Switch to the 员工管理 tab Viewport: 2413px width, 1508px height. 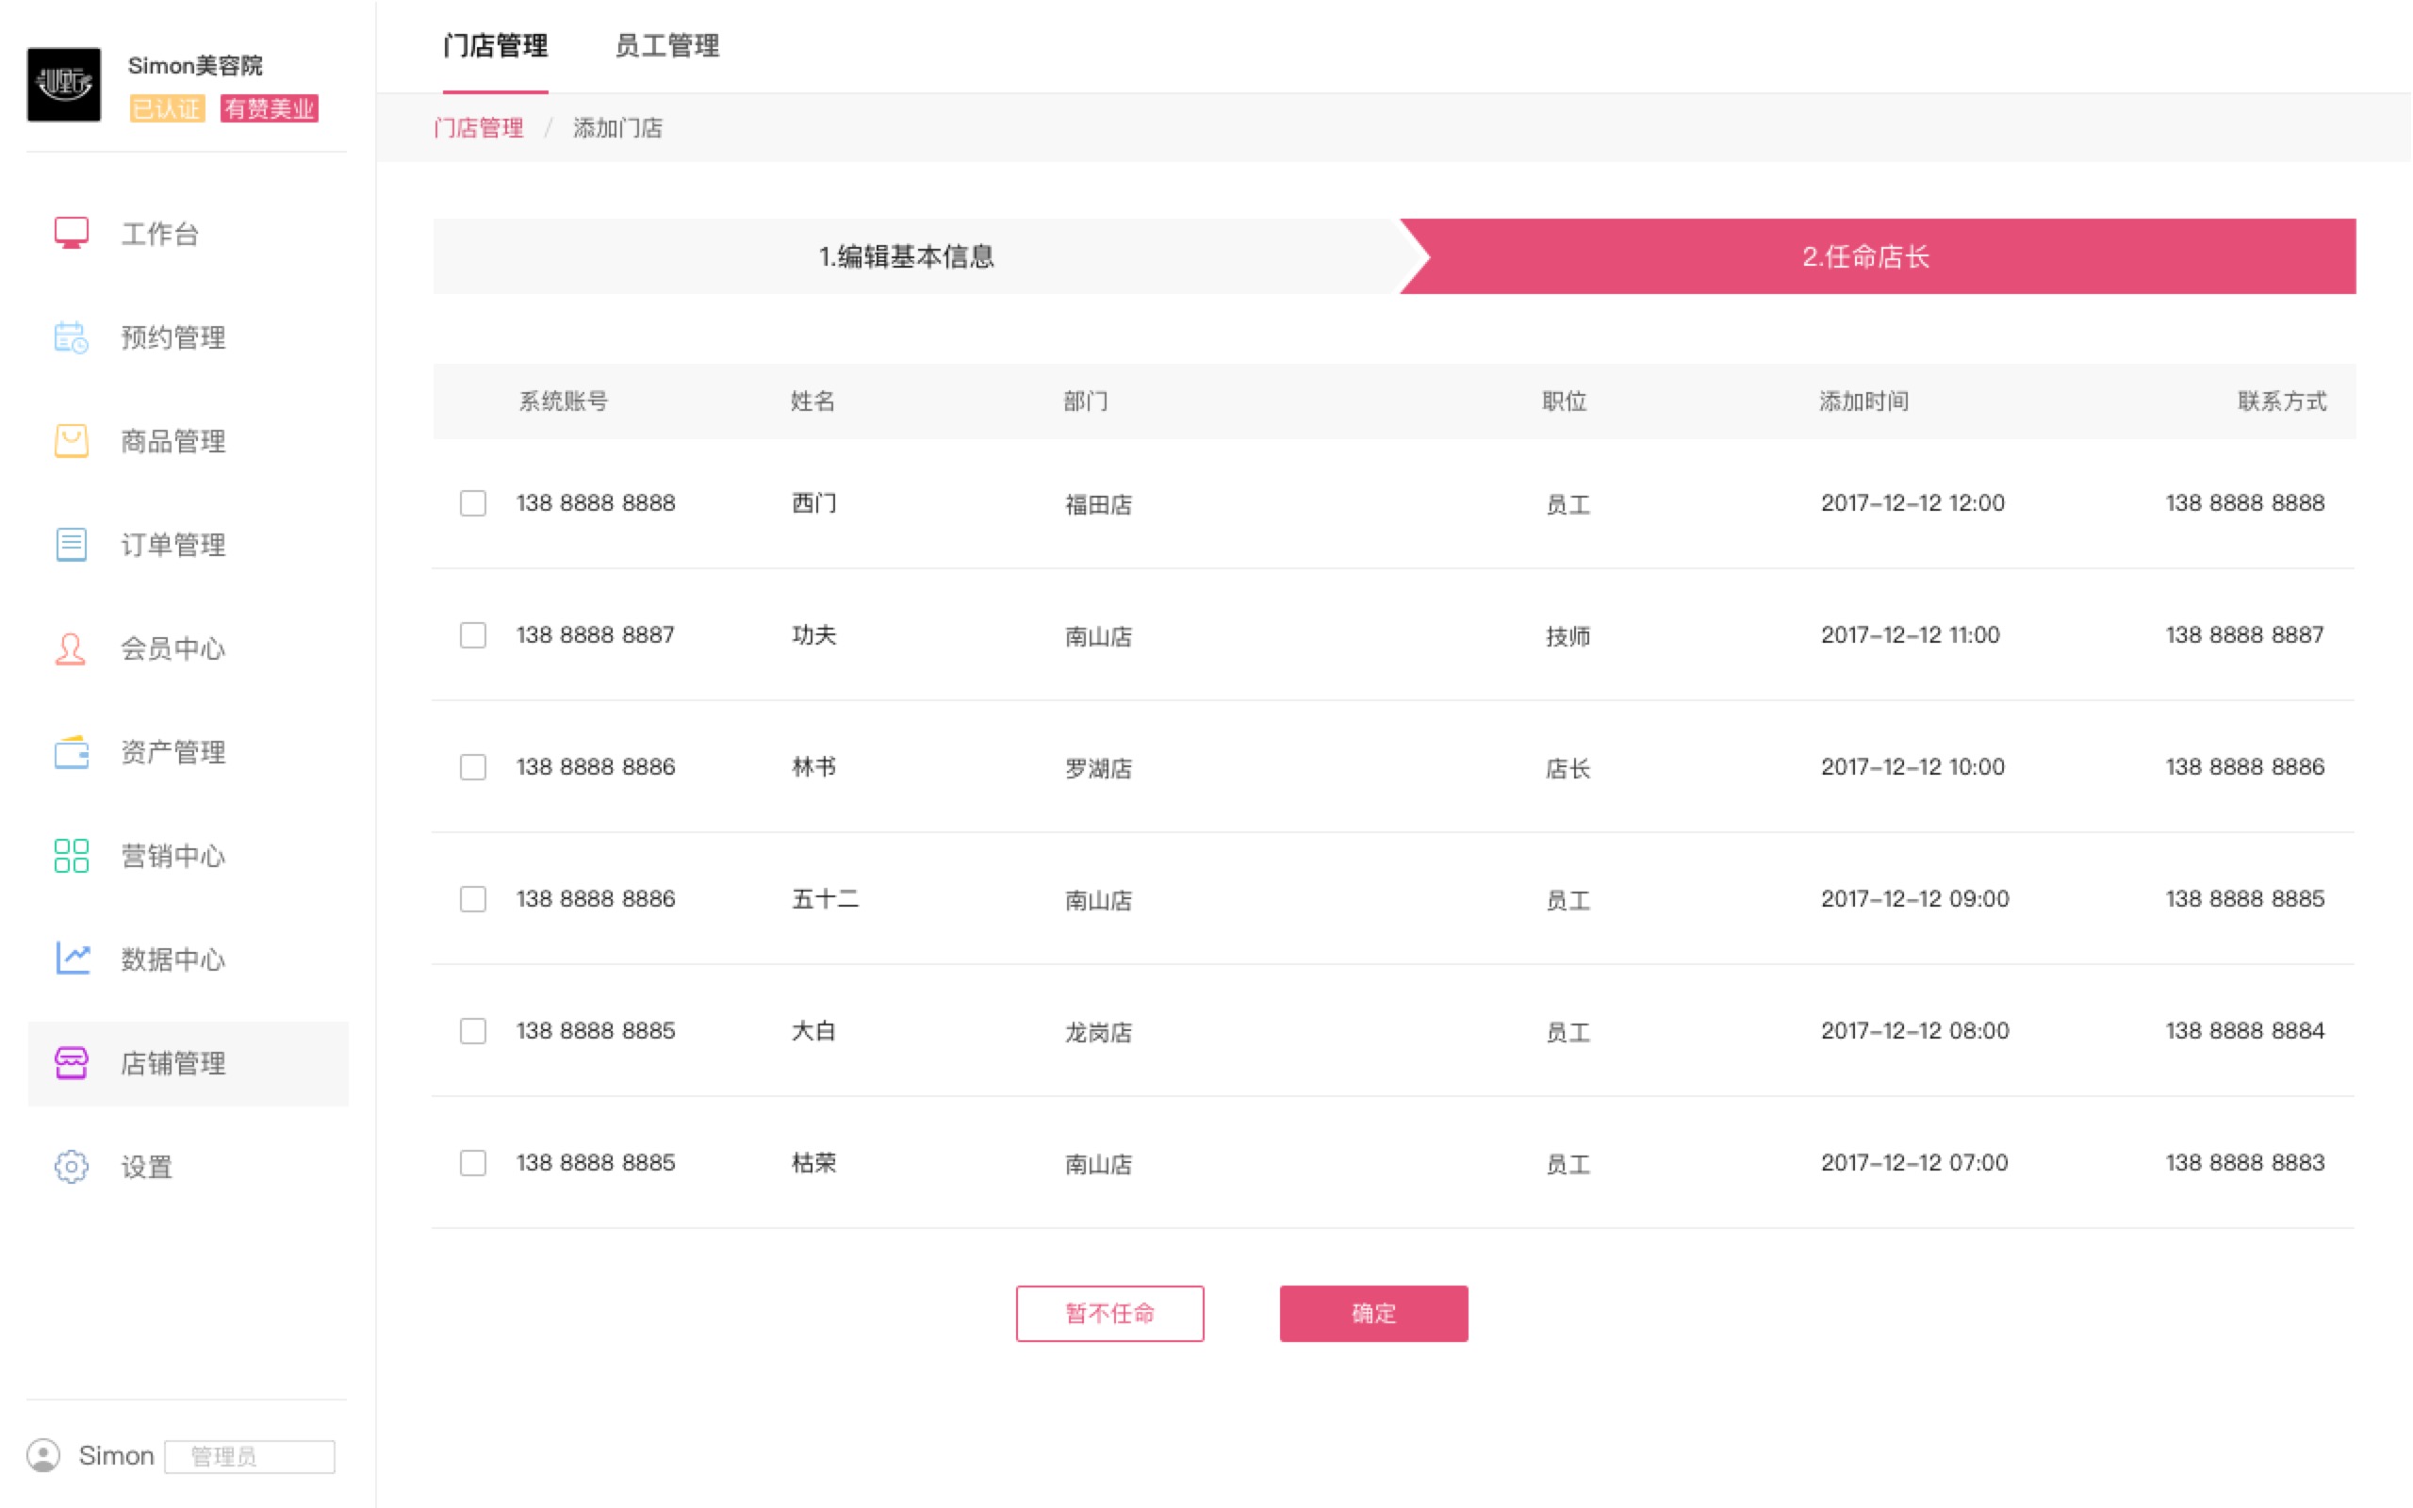pos(666,46)
